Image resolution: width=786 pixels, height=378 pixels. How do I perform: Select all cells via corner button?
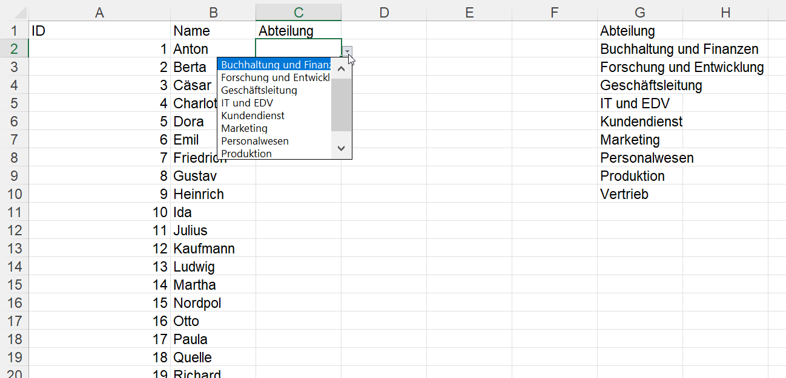14,12
